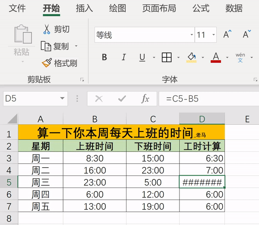The width and height of the screenshot is (259, 225).
Task: Select column B header
Action: (x=95, y=119)
